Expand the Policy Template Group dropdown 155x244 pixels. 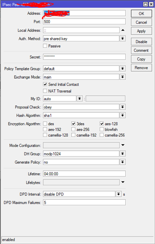pyautogui.click(x=122, y=68)
